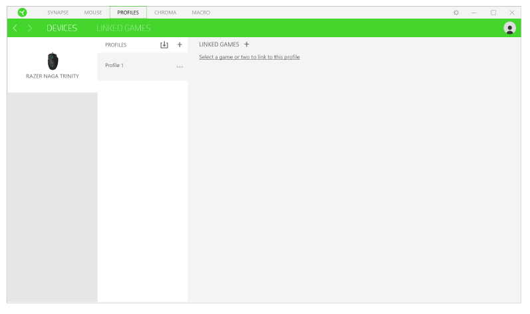Switch to the Mouse tab
The height and width of the screenshot is (314, 530).
pyautogui.click(x=93, y=13)
